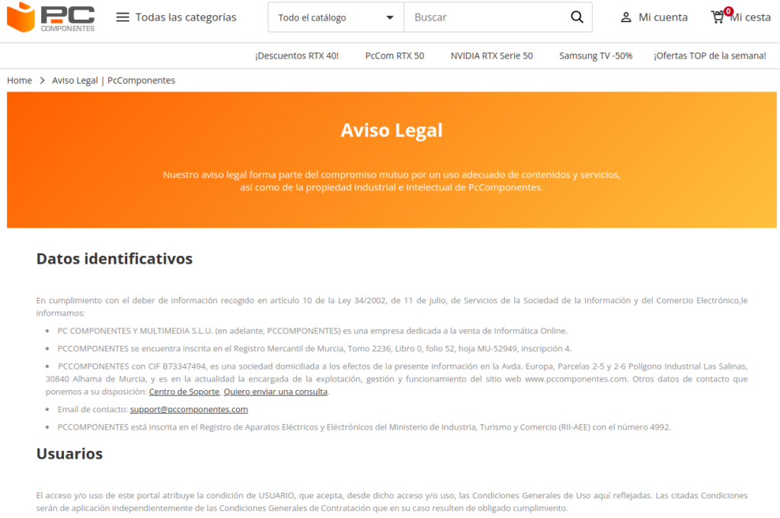
Task: Open the hamburger menu icon
Action: (123, 18)
